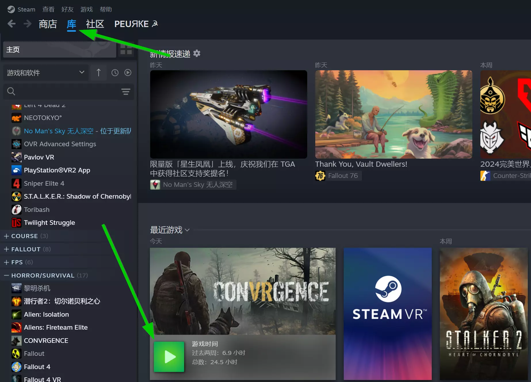This screenshot has width=531, height=382.
Task: Click the Toribash icon
Action: pos(16,210)
